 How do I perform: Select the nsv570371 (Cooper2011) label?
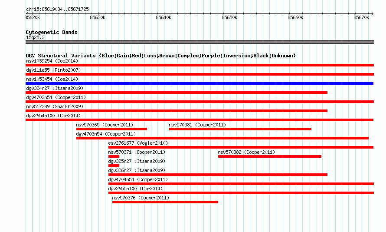(137, 152)
